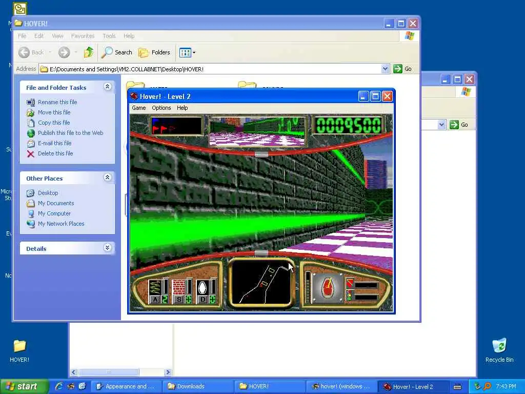The width and height of the screenshot is (525, 394).
Task: Open the File menu in HOVER! explorer
Action: click(22, 36)
